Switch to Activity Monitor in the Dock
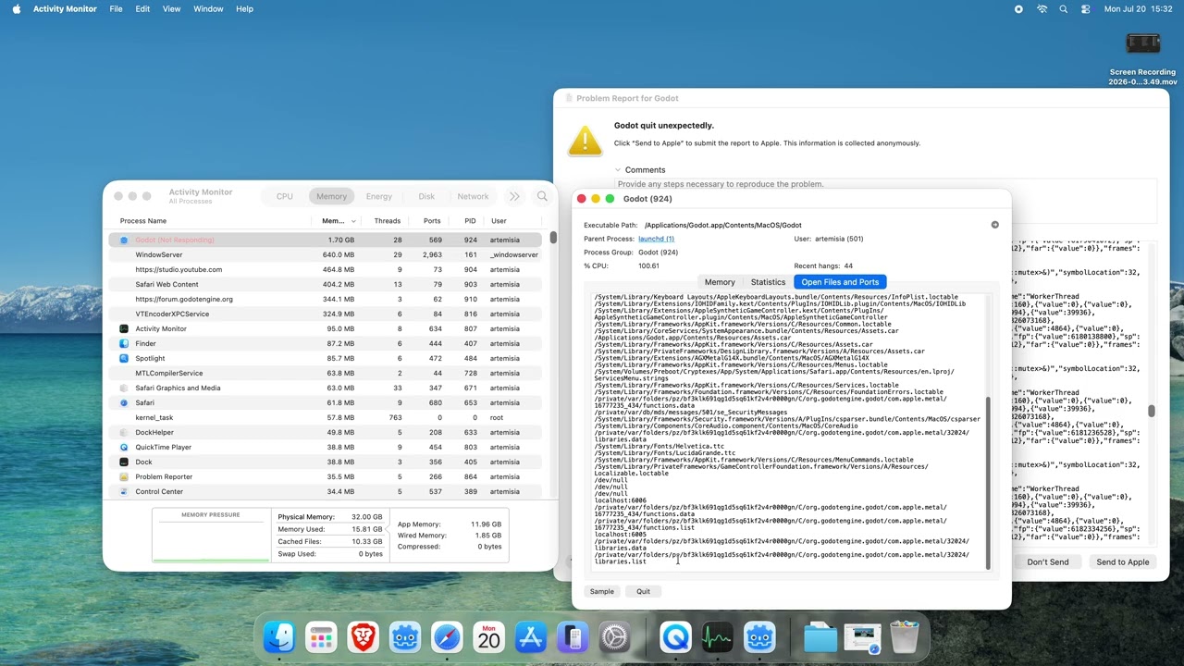This screenshot has width=1184, height=666. click(x=718, y=637)
